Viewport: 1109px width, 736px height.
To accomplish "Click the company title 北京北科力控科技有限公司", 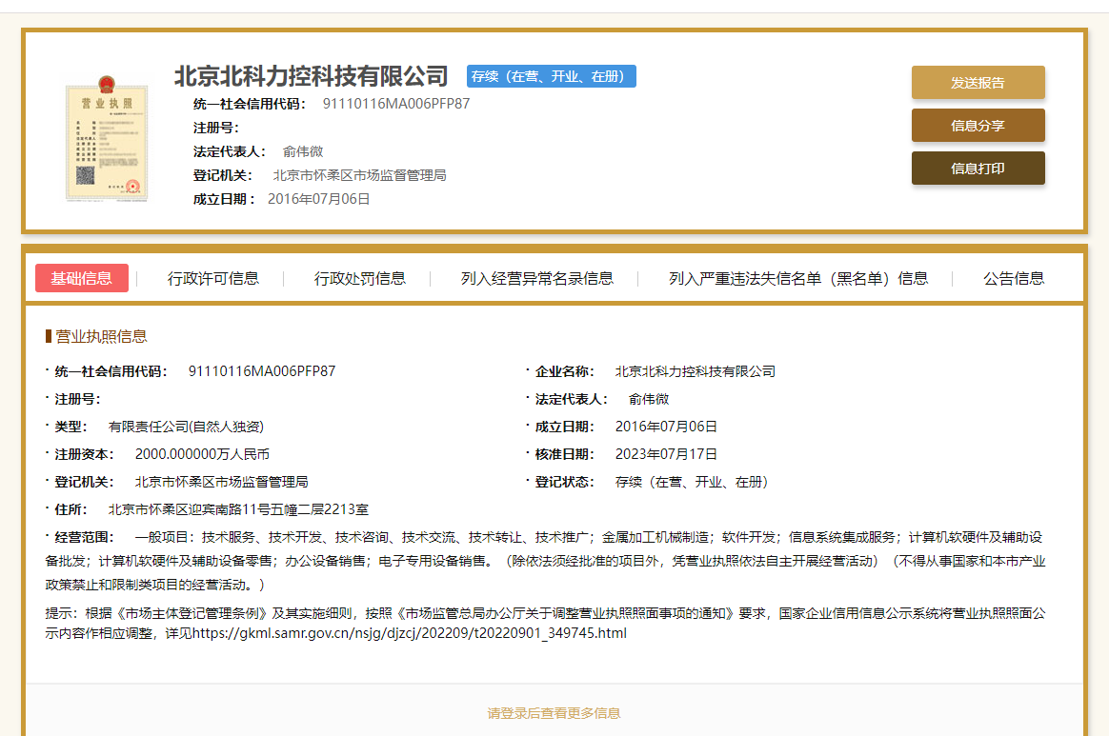I will pos(312,76).
